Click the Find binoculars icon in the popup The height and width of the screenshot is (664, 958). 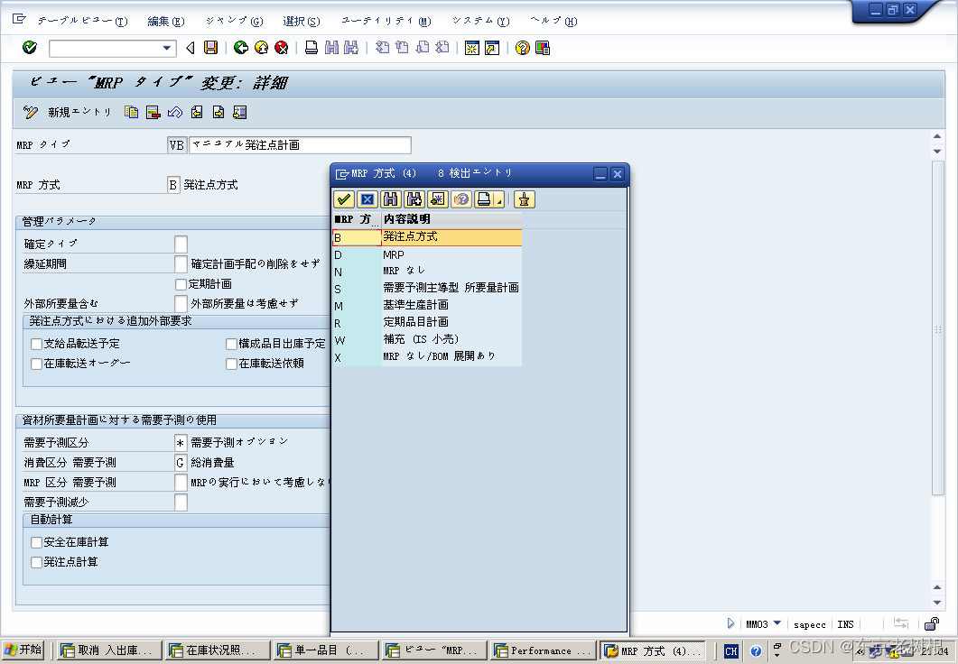(x=390, y=199)
